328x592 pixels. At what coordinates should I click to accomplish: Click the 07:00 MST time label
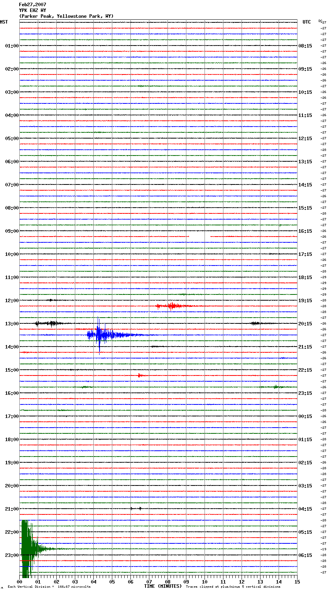pos(12,185)
